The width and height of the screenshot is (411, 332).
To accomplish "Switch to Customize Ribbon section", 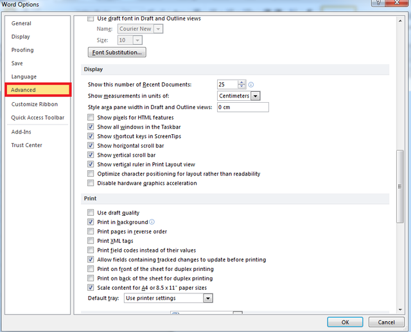I will click(x=34, y=104).
